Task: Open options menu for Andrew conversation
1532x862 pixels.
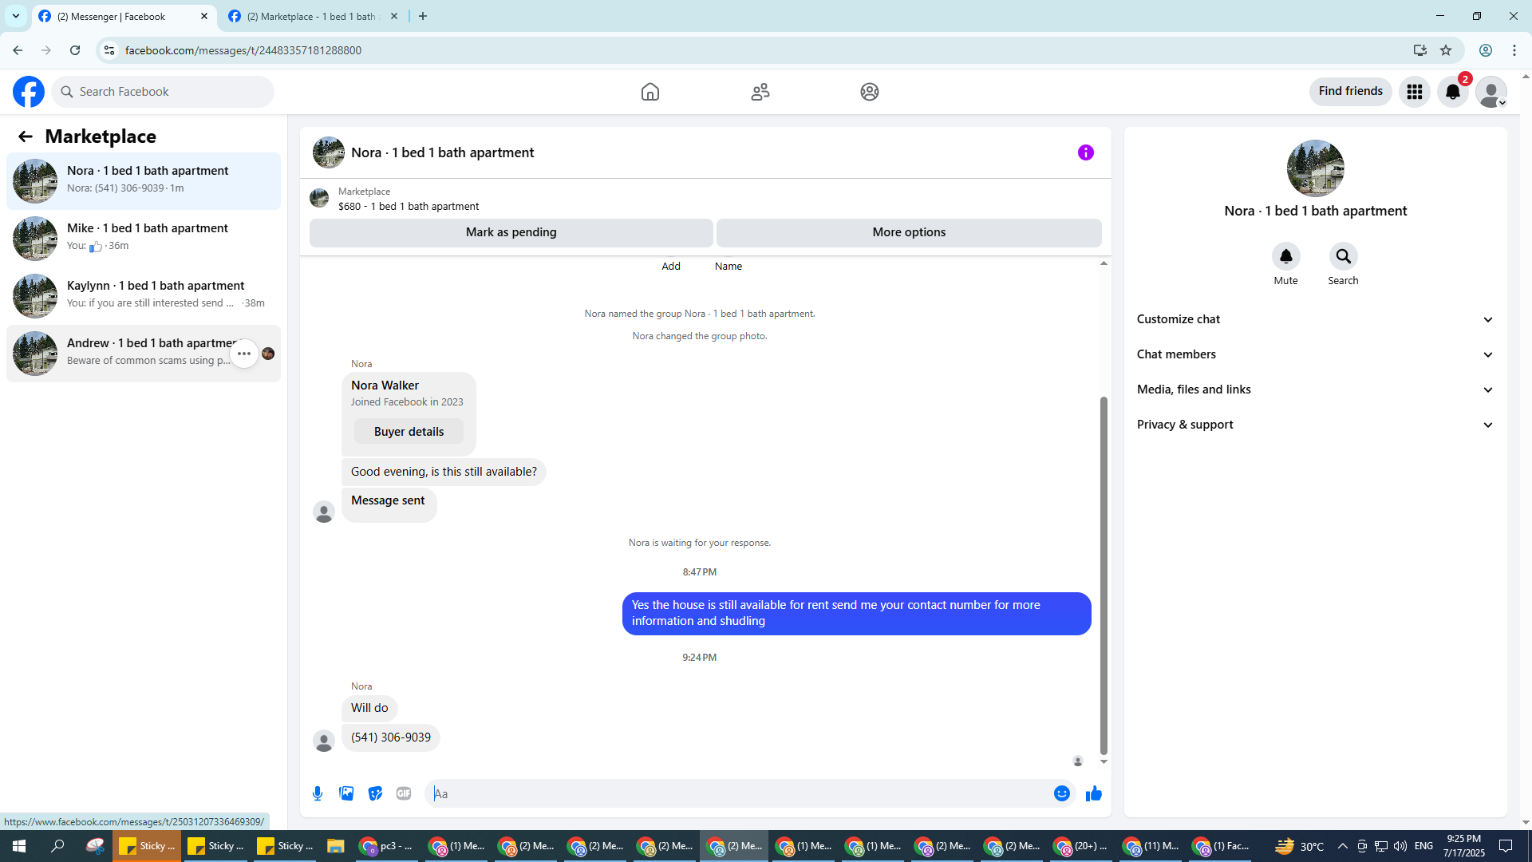Action: point(244,354)
